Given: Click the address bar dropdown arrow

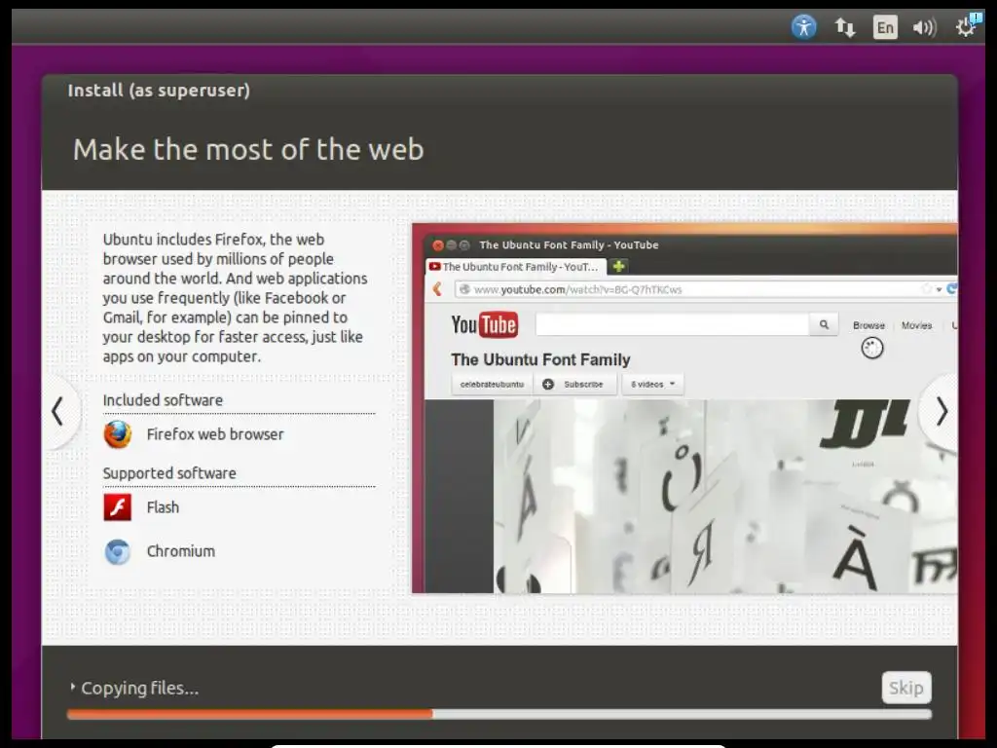Looking at the screenshot, I should point(940,289).
